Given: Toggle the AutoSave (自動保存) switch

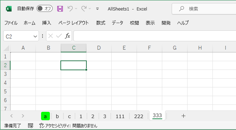Looking at the screenshot, I should (45, 8).
